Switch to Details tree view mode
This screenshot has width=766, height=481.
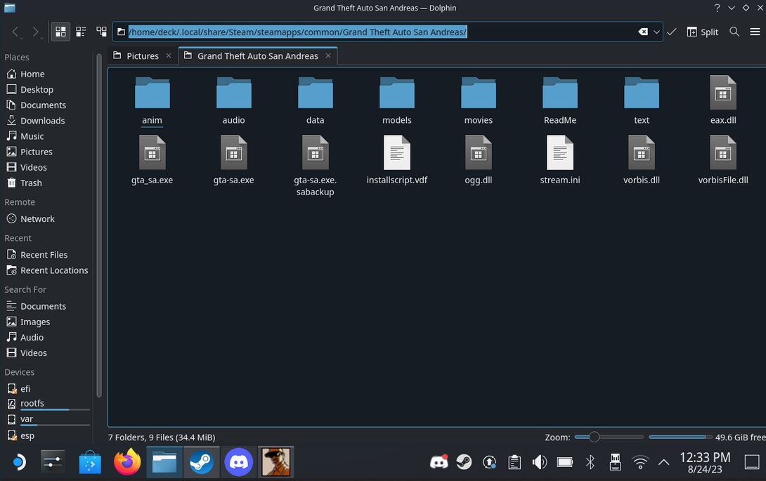102,32
